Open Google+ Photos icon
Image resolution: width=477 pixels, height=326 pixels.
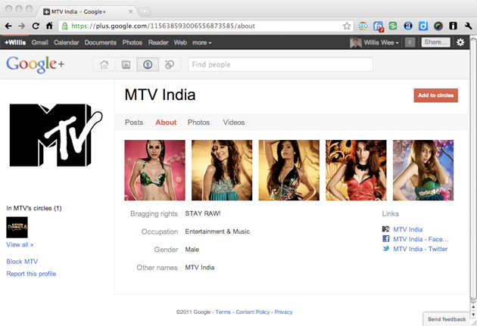click(126, 64)
